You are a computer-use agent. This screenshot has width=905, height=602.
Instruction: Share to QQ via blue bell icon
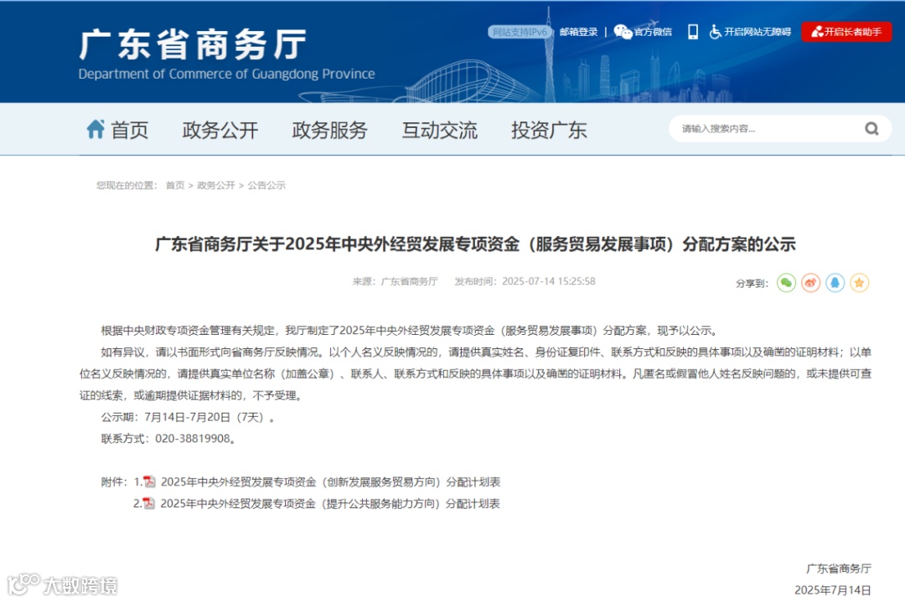835,282
